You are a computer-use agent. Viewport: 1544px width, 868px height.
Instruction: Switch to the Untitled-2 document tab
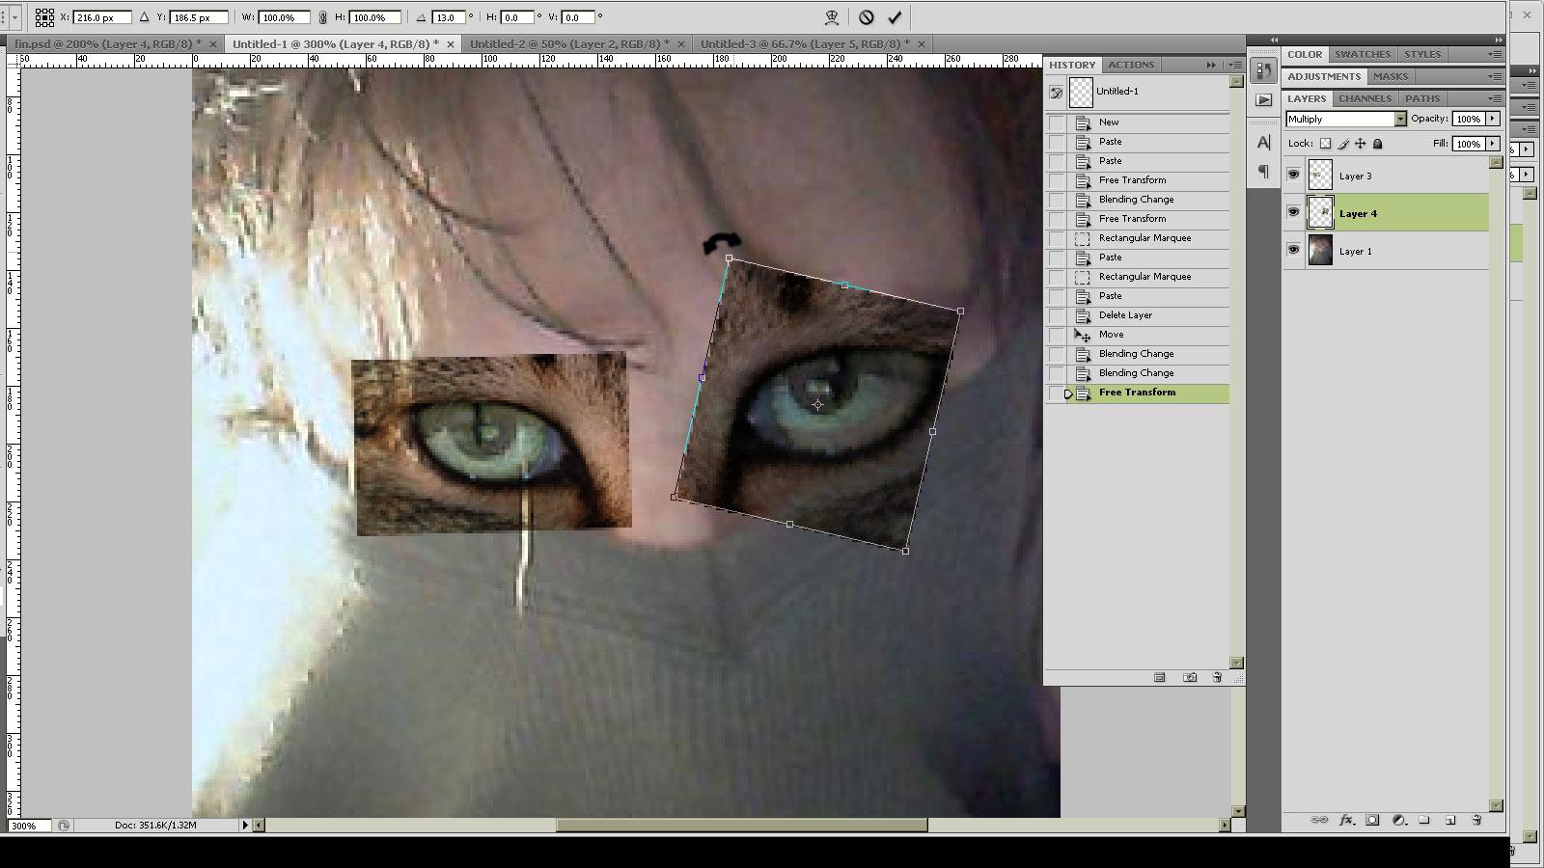coord(569,44)
